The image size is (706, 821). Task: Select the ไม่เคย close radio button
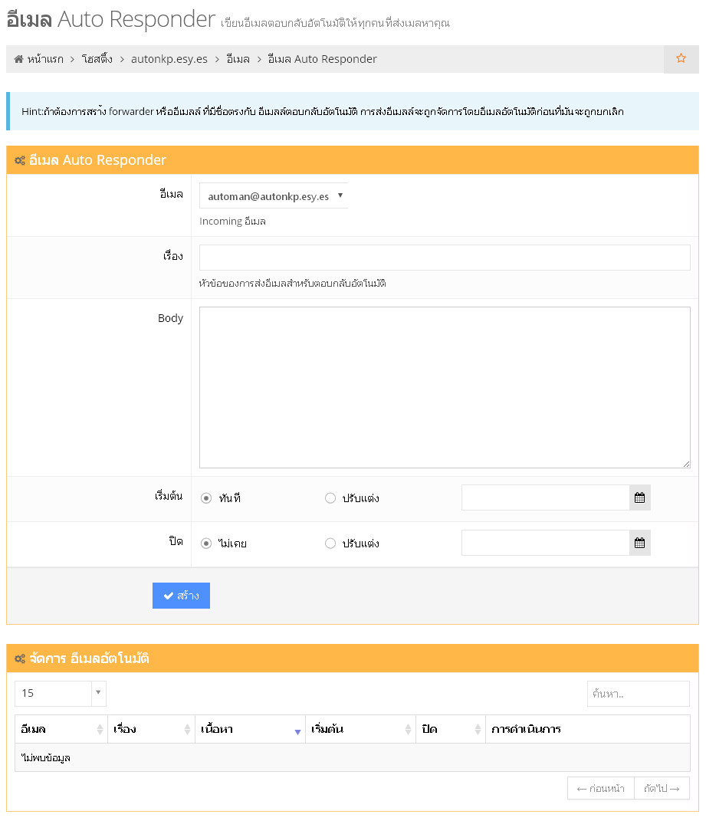pos(206,544)
